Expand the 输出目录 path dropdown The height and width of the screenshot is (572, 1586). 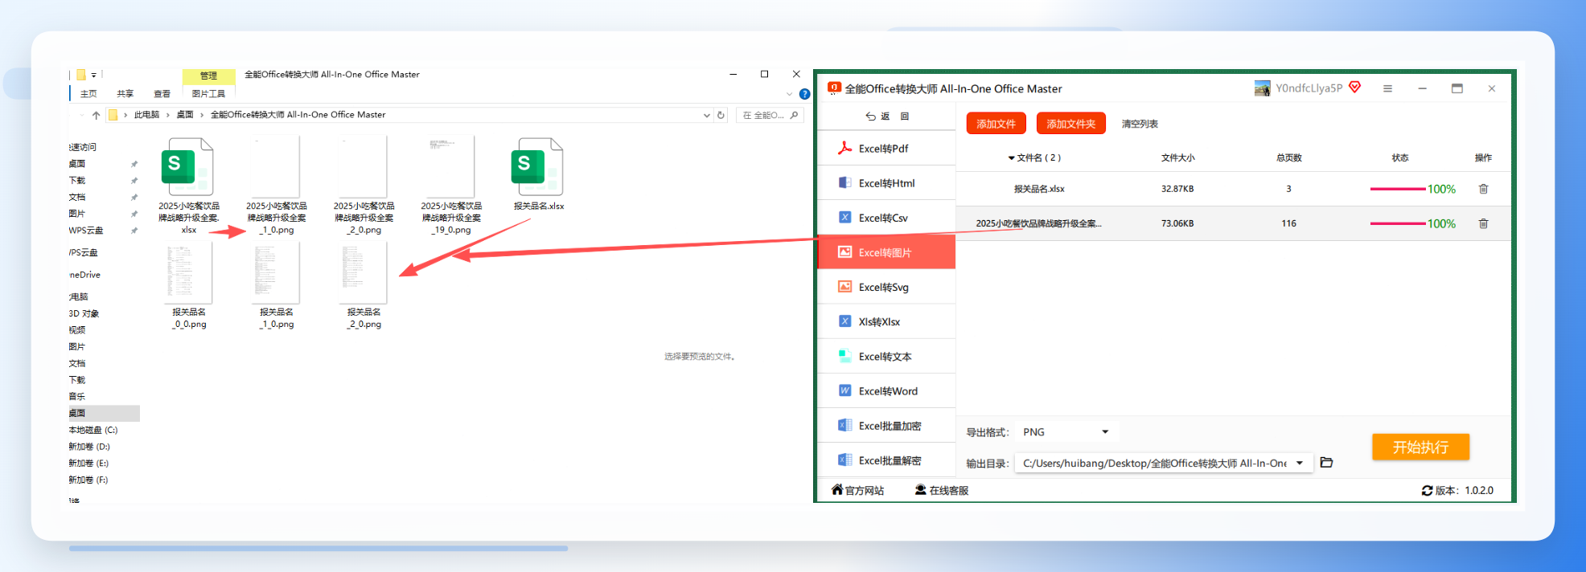click(1300, 463)
